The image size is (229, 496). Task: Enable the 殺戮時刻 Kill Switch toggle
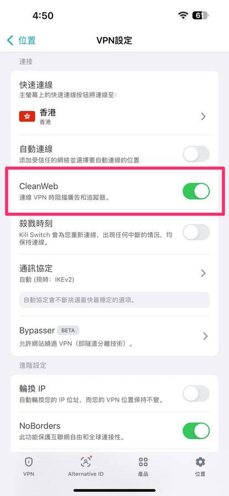point(196,232)
